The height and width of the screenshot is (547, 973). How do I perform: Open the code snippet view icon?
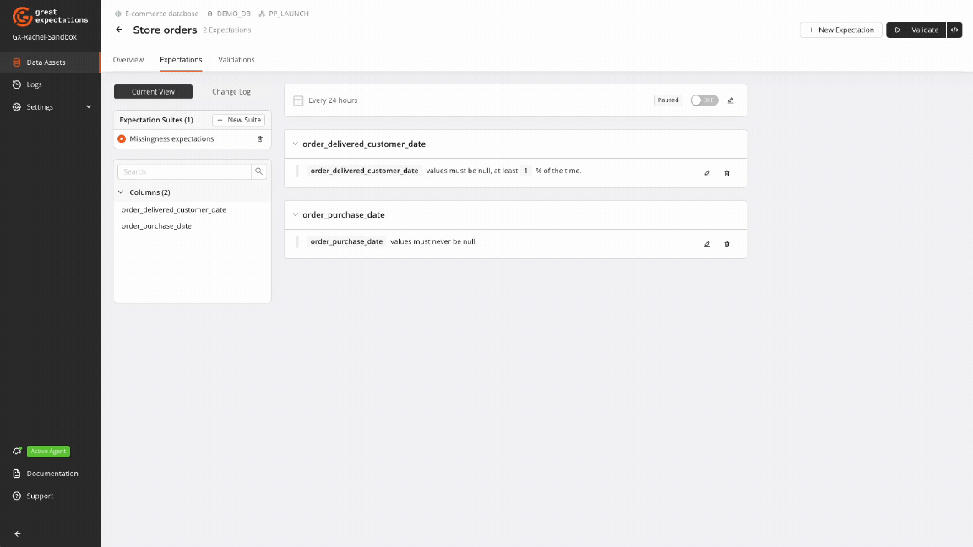pyautogui.click(x=954, y=30)
